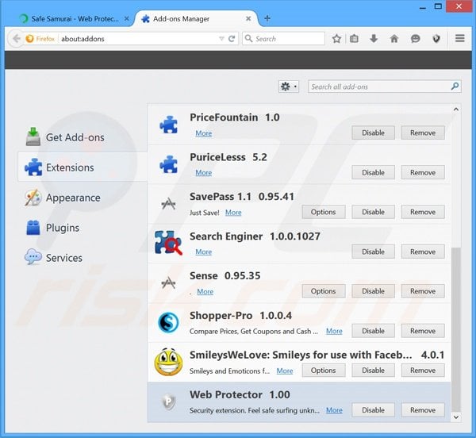Click the scrollbar down arrow
This screenshot has height=438, width=476.
[x=456, y=417]
